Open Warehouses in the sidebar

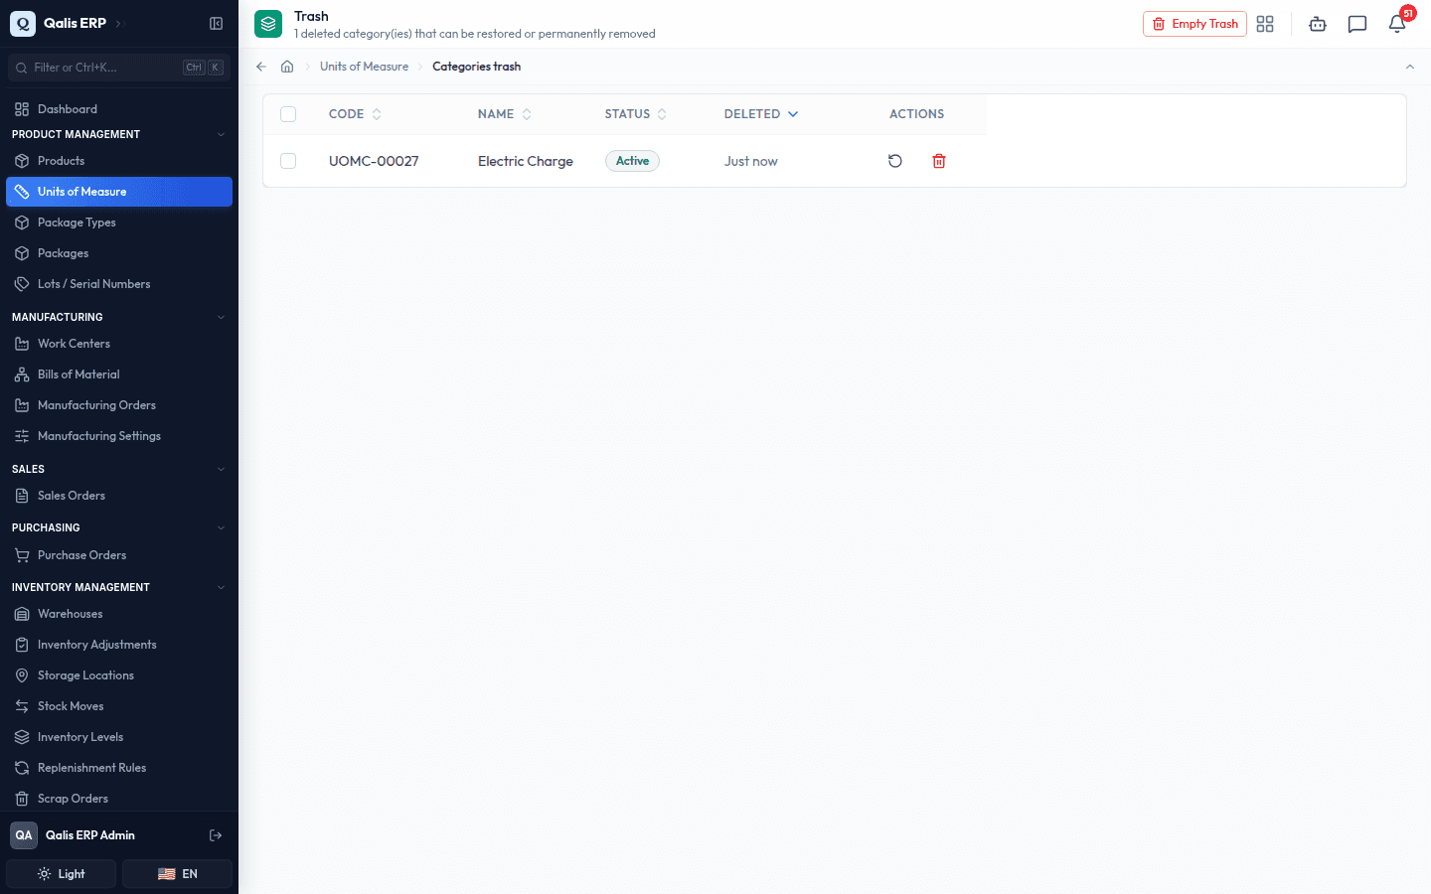tap(119, 614)
